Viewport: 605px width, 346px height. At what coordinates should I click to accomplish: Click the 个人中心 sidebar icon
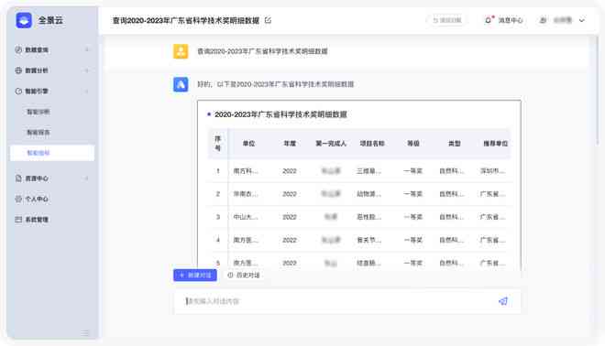(x=18, y=199)
